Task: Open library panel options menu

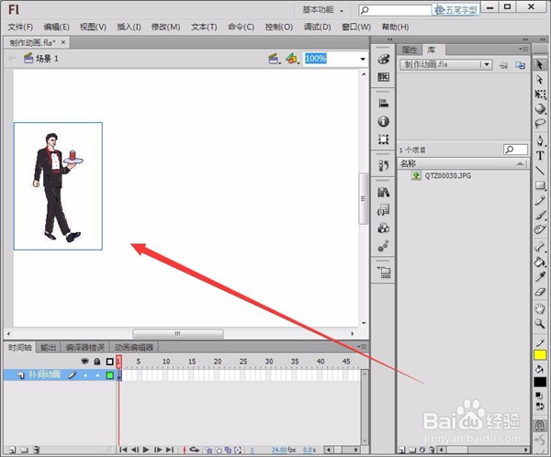Action: (523, 50)
